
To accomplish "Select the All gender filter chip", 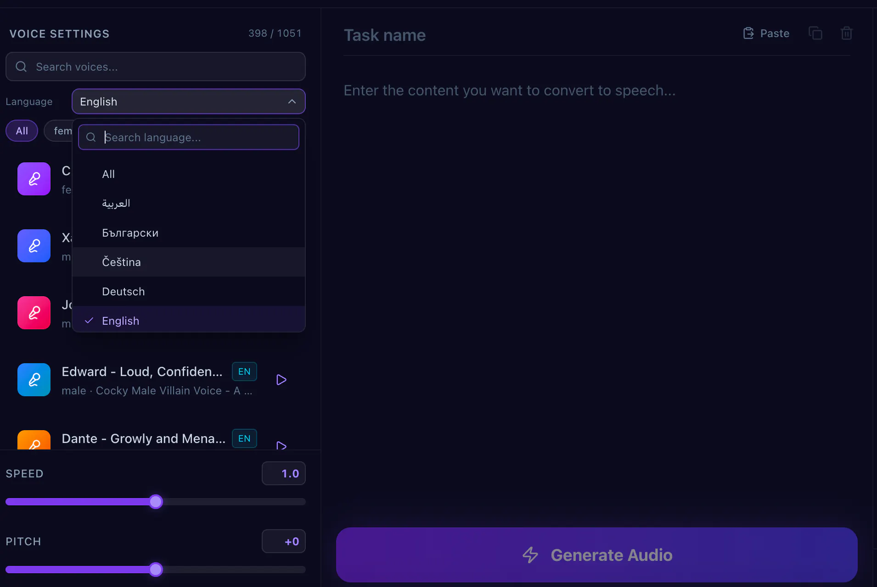I will click(22, 131).
